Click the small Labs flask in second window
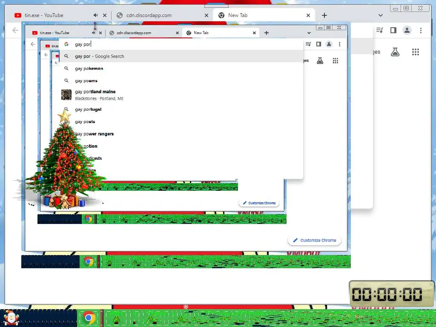Image resolution: width=436 pixels, height=327 pixels. pyautogui.click(x=320, y=60)
